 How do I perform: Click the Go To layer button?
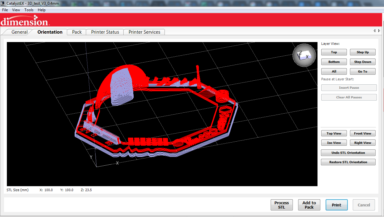click(x=363, y=72)
